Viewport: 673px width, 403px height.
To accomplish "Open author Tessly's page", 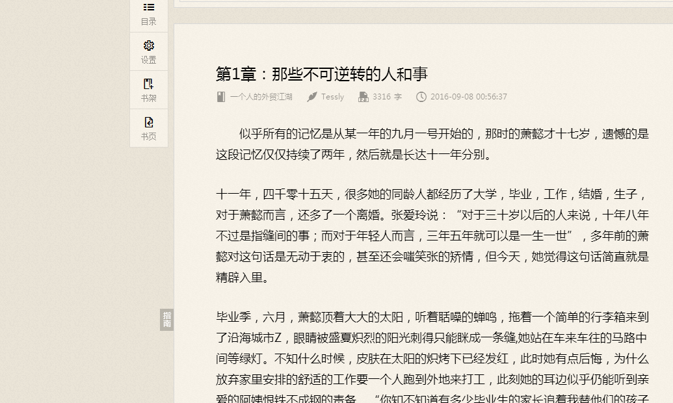I will coord(333,97).
